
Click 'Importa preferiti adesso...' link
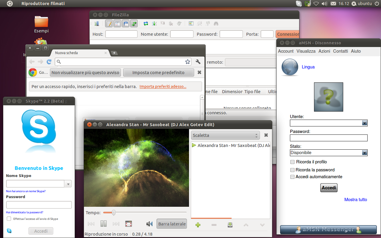coord(163,87)
